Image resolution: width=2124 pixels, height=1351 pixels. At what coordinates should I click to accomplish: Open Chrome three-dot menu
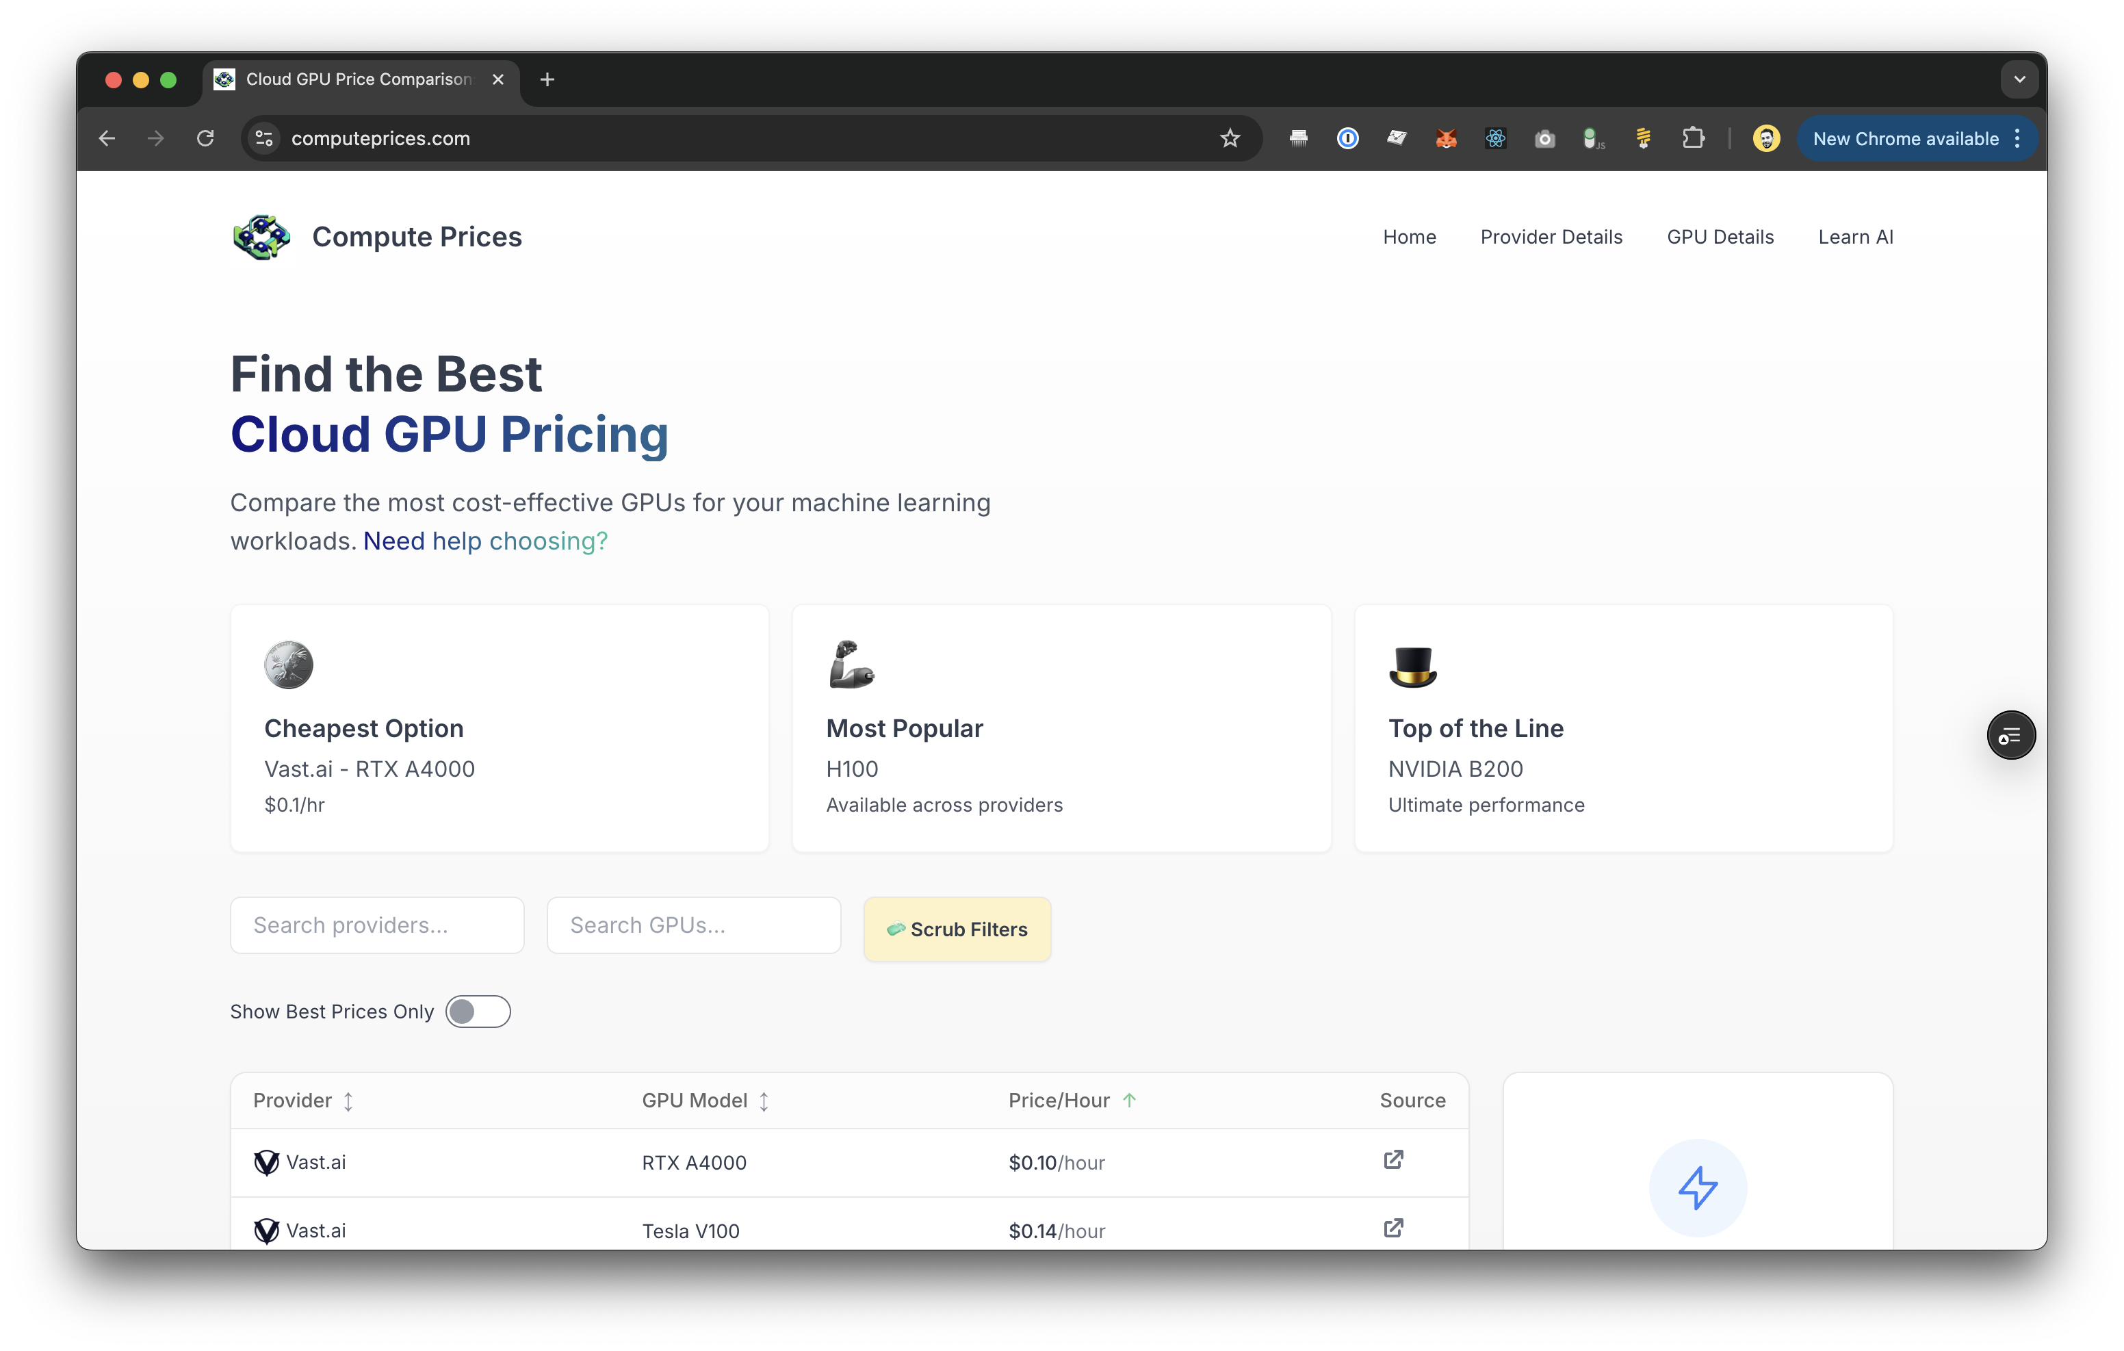pyautogui.click(x=2017, y=138)
